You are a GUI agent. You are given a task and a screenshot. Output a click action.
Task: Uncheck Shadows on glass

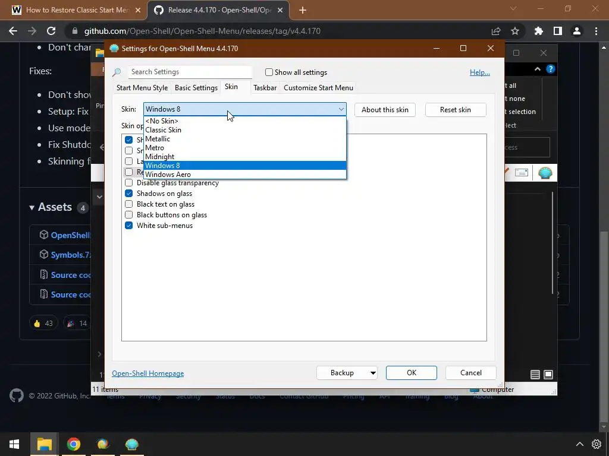tap(128, 194)
